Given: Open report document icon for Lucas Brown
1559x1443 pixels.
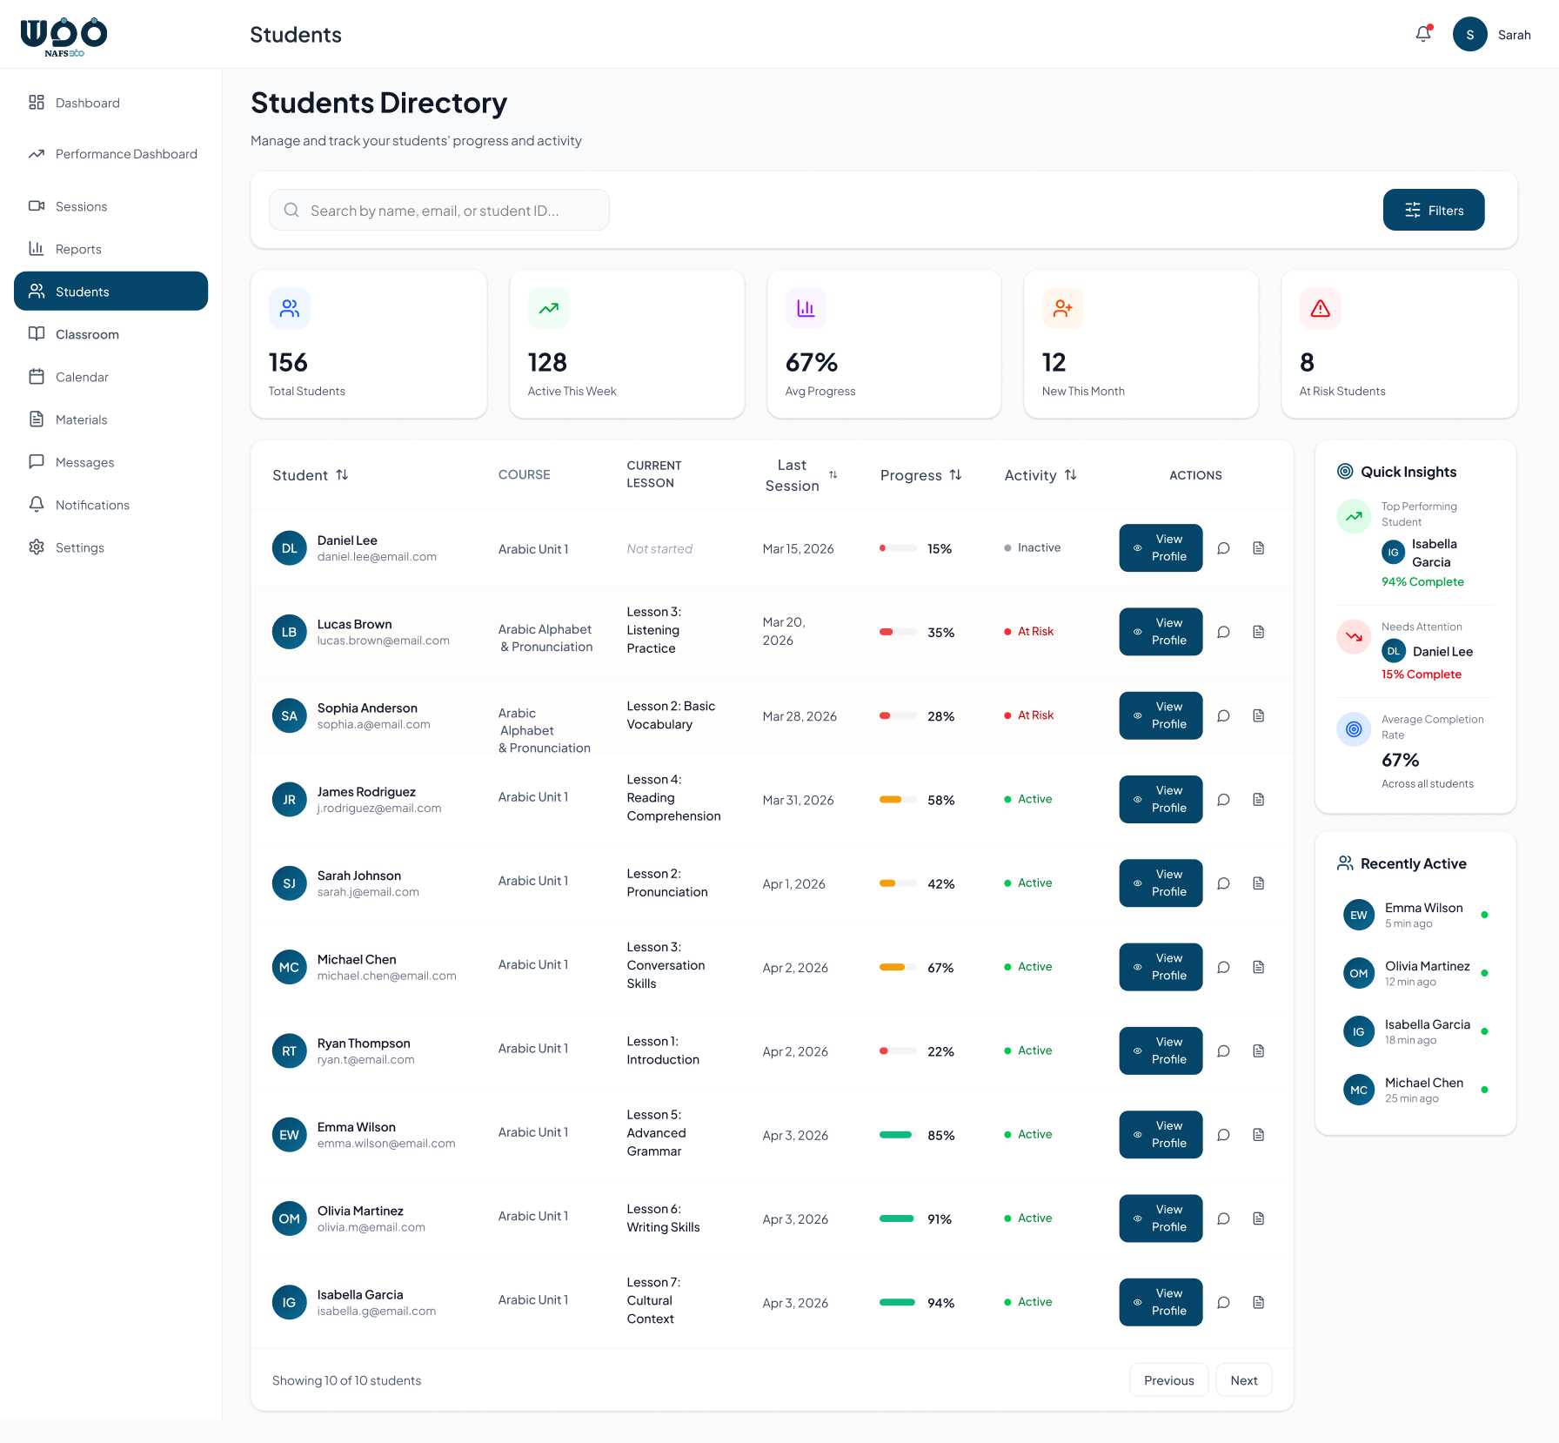Looking at the screenshot, I should [1258, 632].
